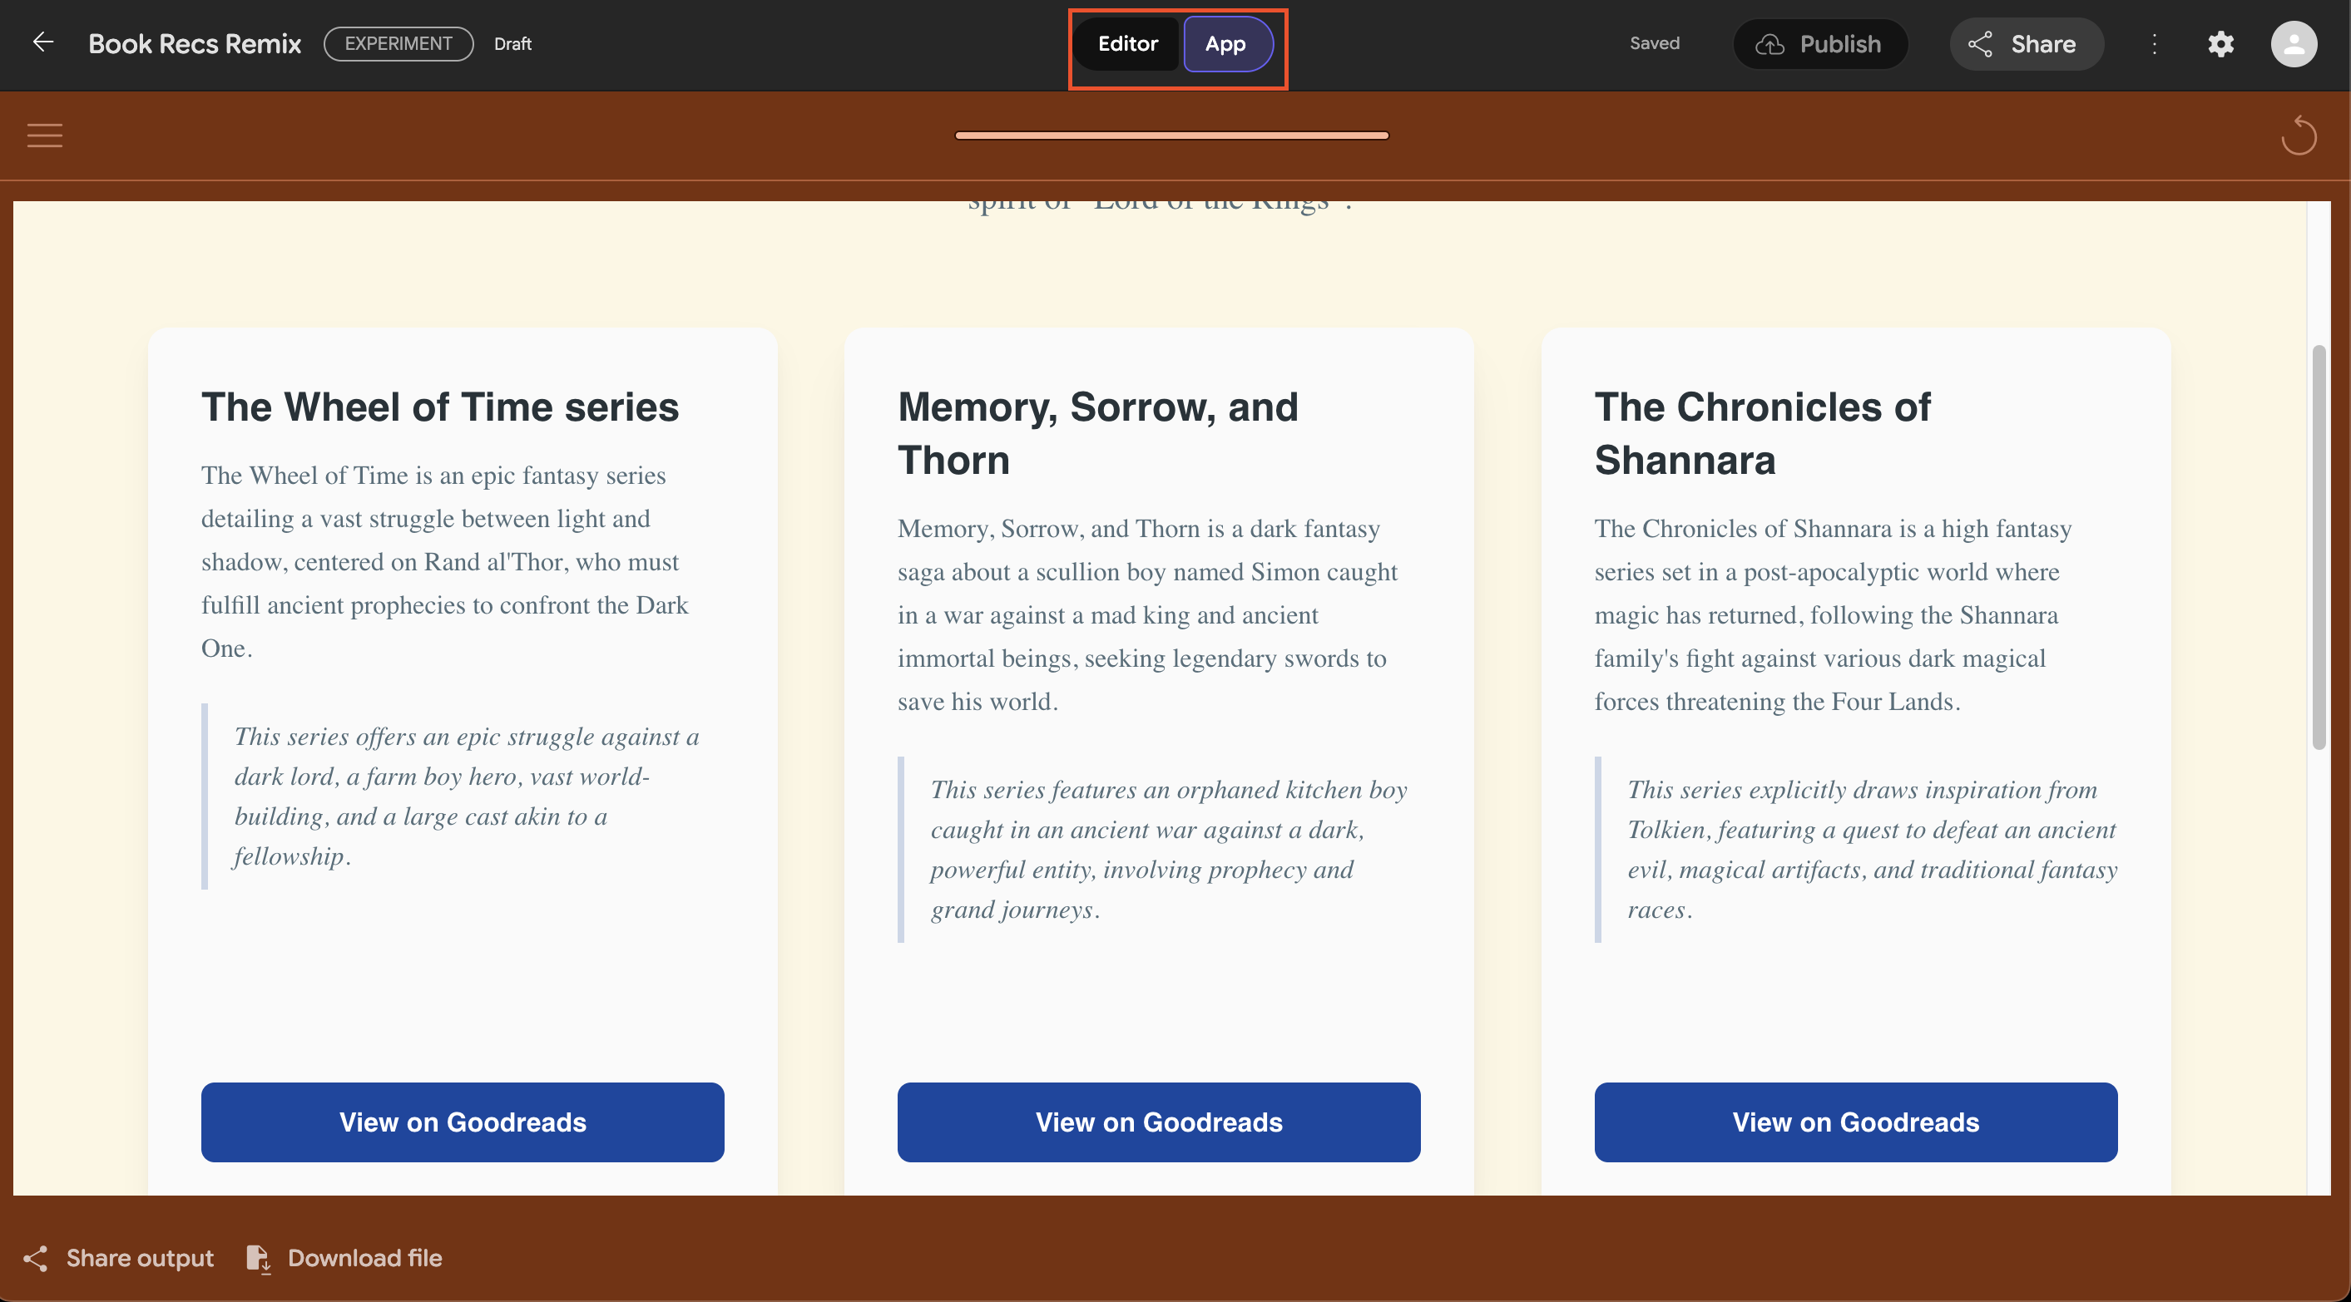View Wheel of Time on Goodreads
This screenshot has width=2351, height=1302.
pos(463,1122)
